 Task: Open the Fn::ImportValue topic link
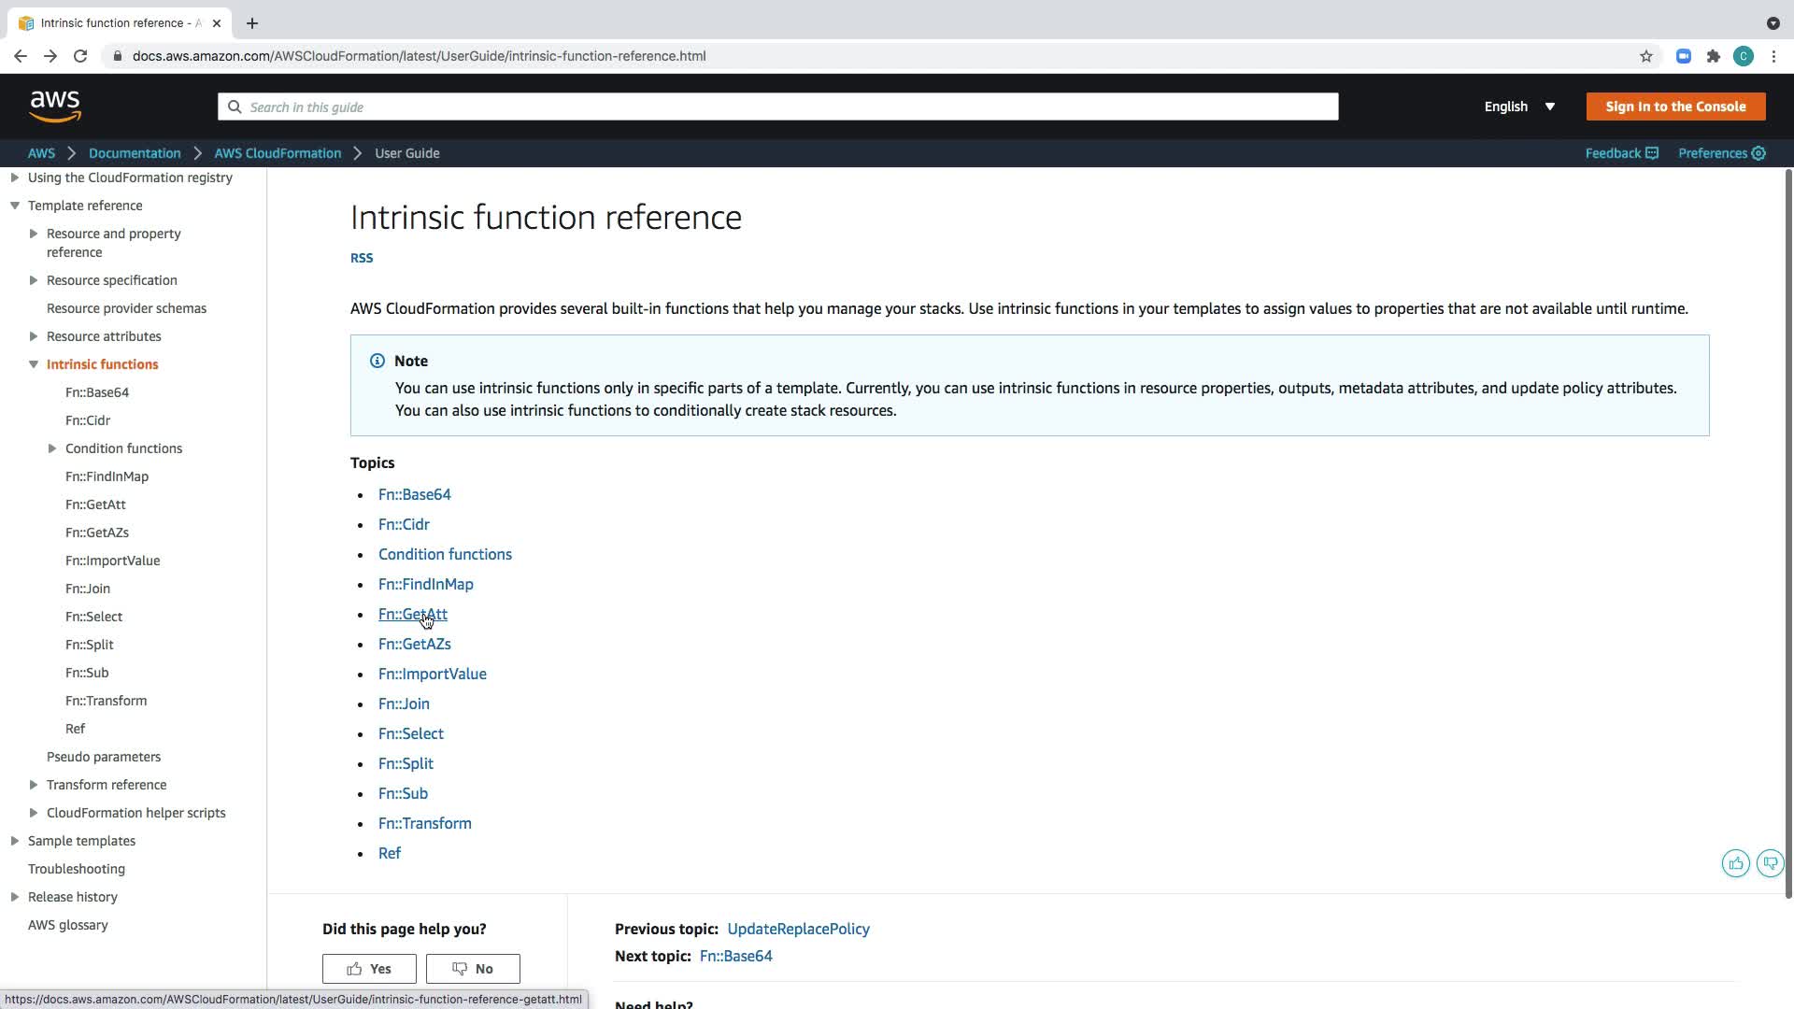click(x=432, y=674)
